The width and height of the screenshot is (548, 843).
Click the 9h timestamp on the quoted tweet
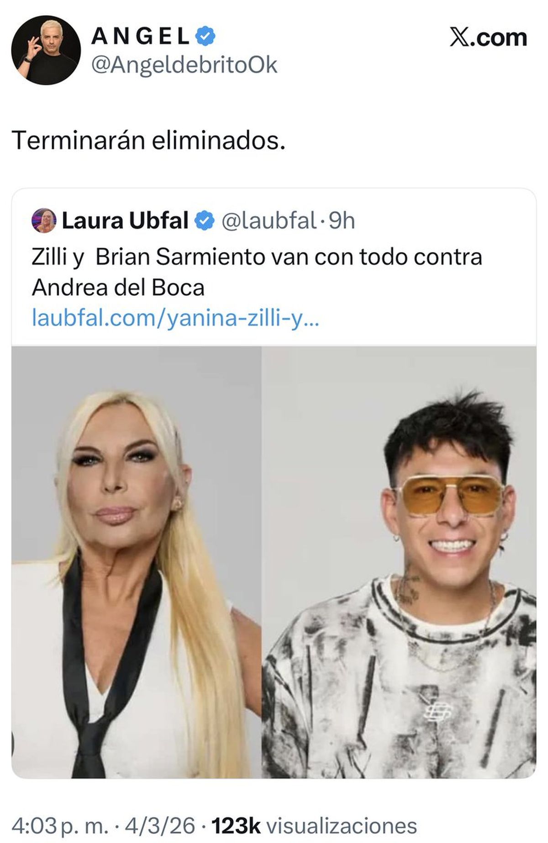point(342,221)
